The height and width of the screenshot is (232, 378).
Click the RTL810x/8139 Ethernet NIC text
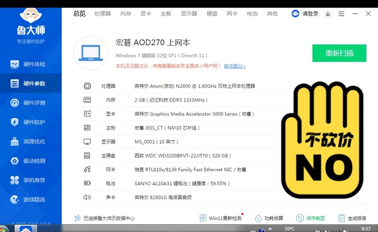(x=191, y=170)
